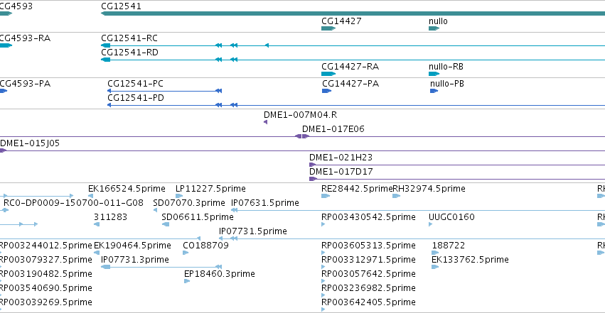Open the 188722 feature label
Viewport: 605px width, 313px height.
tap(449, 246)
